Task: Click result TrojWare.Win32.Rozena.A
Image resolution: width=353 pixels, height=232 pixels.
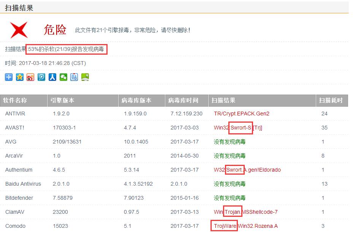Action: coord(246,226)
